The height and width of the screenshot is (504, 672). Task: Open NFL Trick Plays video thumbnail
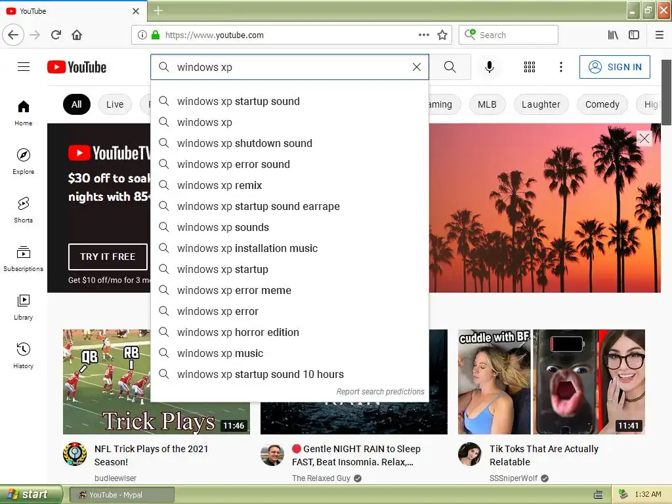pyautogui.click(x=156, y=382)
